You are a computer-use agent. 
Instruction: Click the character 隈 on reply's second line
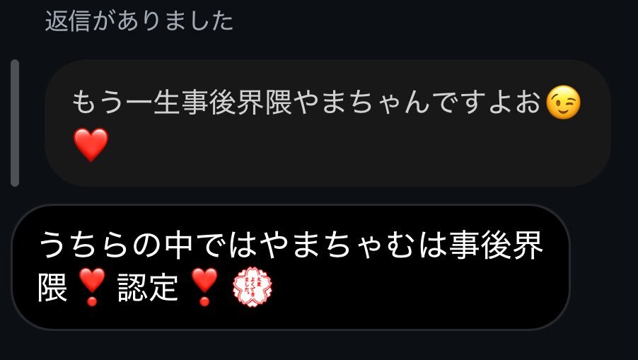[53, 287]
